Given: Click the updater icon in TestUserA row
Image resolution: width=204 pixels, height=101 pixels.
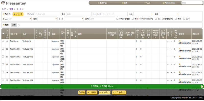Looking at the screenshot, I should point(180,41).
